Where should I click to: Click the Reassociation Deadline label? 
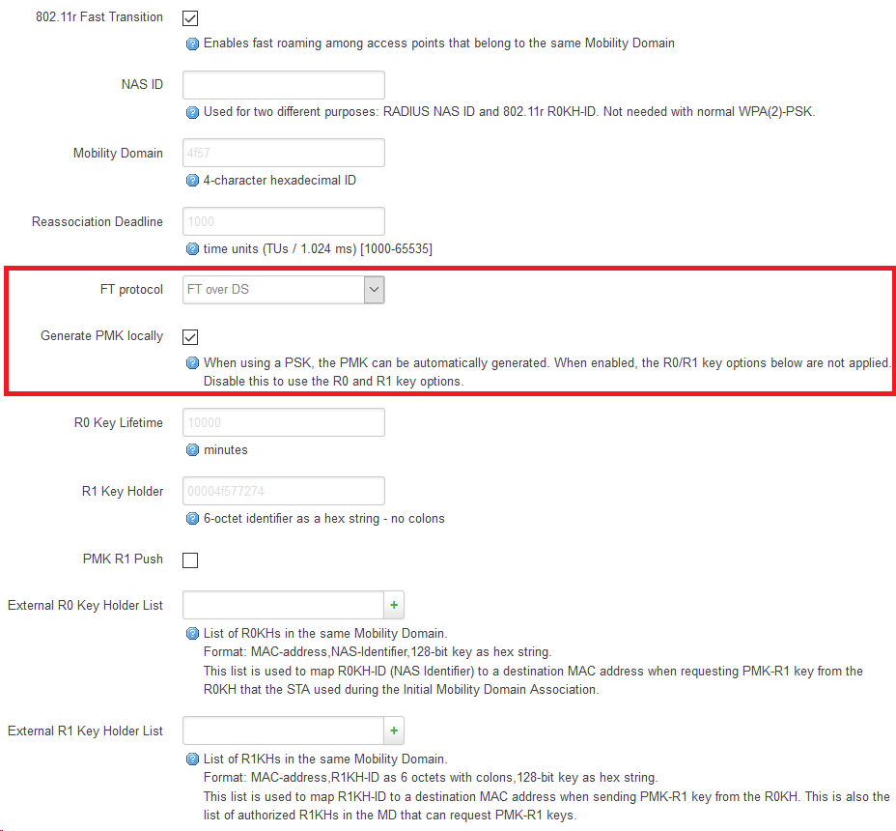click(x=98, y=221)
